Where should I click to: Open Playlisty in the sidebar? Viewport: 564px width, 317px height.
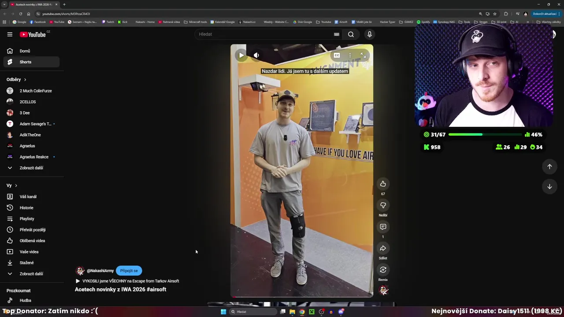[31, 219]
